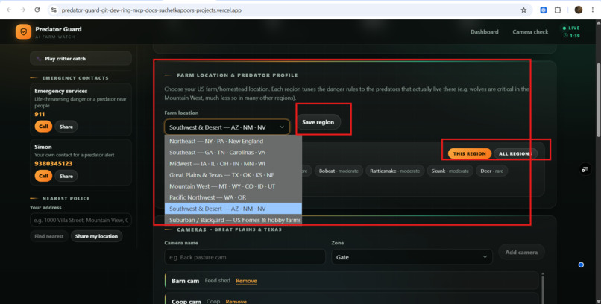Click the blue circle indicator at right
601x304 pixels.
coord(581,265)
